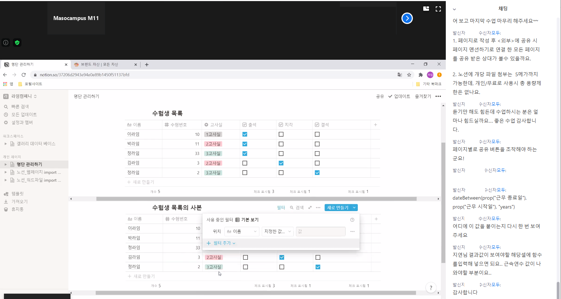The image size is (561, 299).
Task: Open 빠른 검색 in the sidebar
Action: click(20, 107)
